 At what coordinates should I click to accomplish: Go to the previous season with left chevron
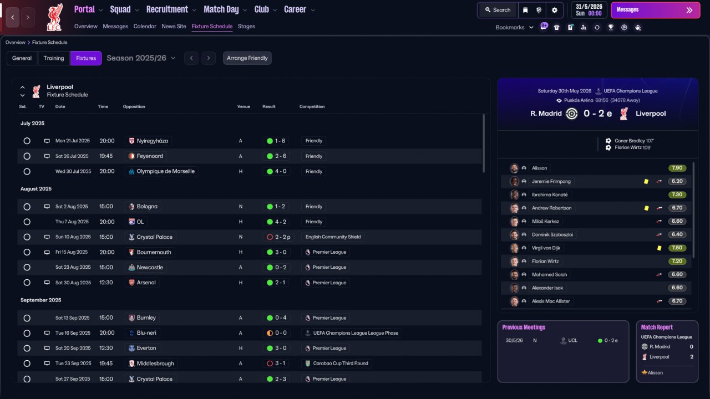[x=191, y=58]
